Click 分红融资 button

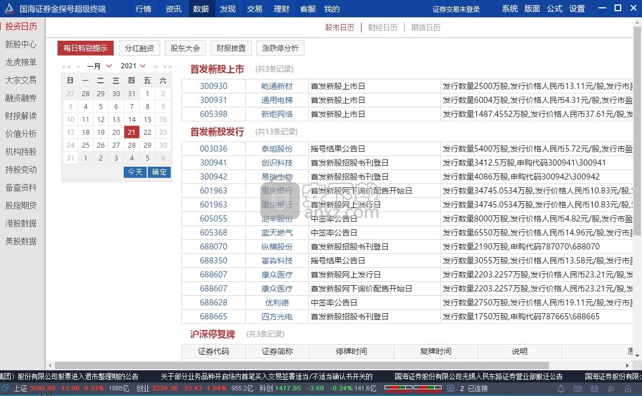point(139,48)
